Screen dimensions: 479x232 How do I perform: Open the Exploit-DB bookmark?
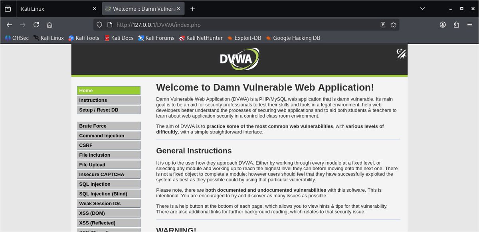pos(244,38)
